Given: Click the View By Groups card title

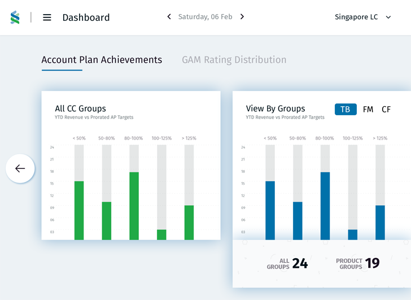Looking at the screenshot, I should 276,108.
